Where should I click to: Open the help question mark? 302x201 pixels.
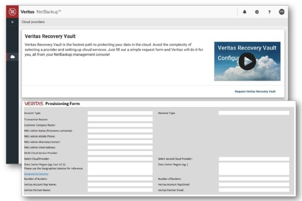[269, 12]
